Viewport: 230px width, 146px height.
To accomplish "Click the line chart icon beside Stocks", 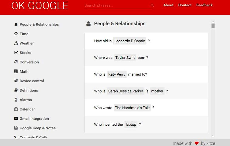I will [16, 53].
